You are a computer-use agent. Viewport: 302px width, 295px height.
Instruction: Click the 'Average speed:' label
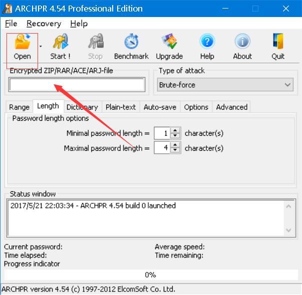(180, 247)
